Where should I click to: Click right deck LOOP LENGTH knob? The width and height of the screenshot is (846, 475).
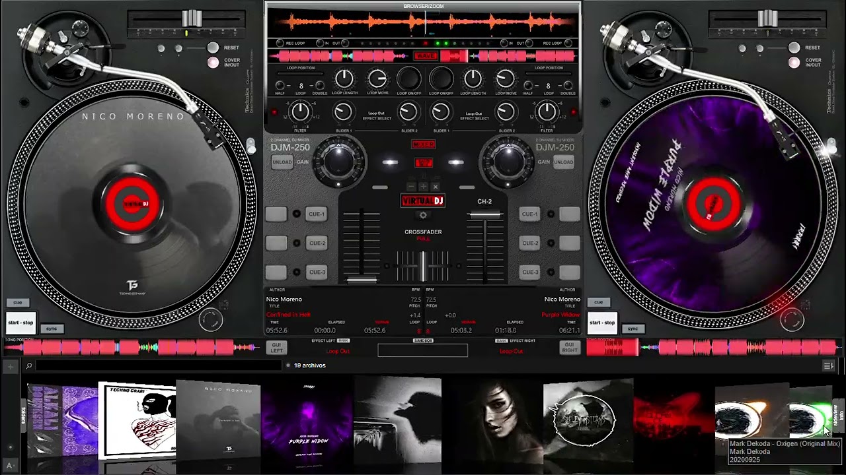point(473,79)
